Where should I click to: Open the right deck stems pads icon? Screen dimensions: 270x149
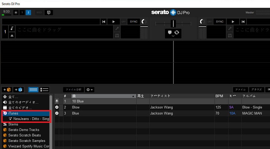230,35
